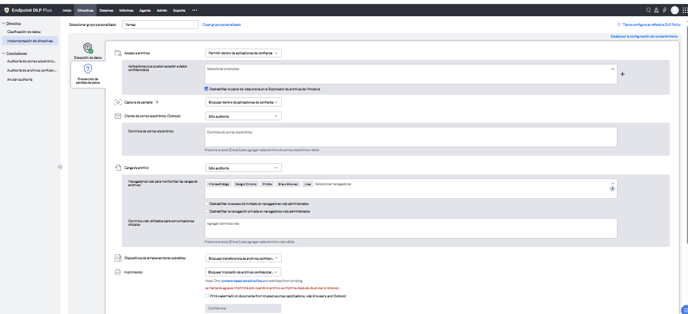The height and width of the screenshot is (314, 688).
Task: Expand the Carga de archivo dropdown
Action: point(243,168)
